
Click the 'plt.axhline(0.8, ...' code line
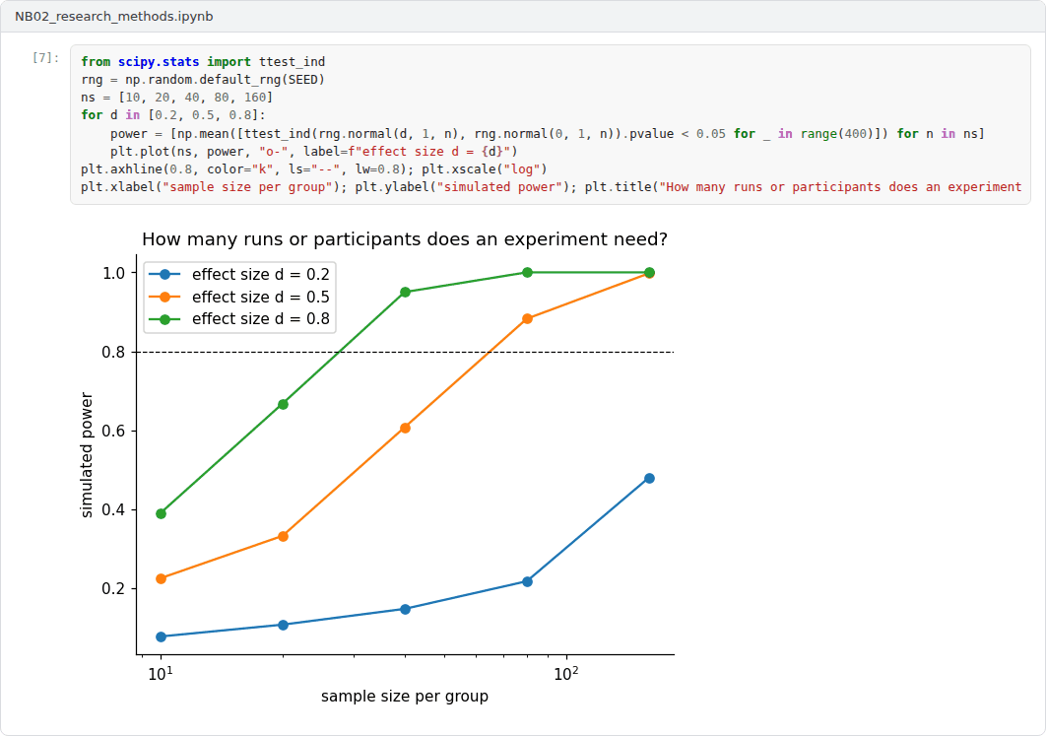click(313, 169)
